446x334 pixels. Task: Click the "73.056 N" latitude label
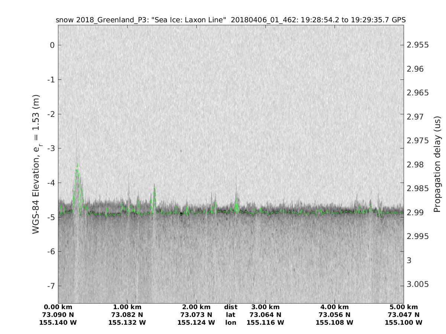(x=334, y=315)
